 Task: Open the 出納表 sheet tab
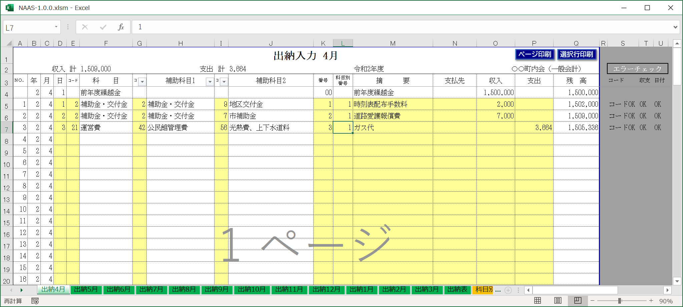tap(457, 289)
